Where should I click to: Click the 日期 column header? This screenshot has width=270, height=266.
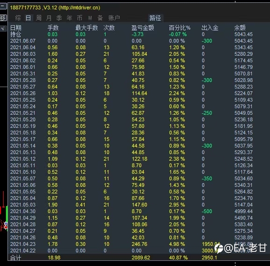pos(16,28)
